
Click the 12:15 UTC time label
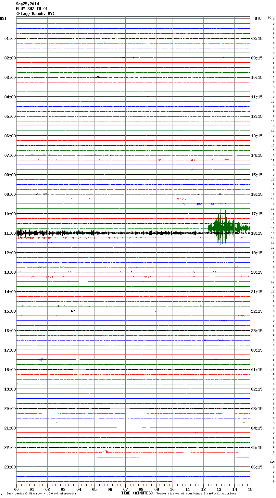point(257,117)
